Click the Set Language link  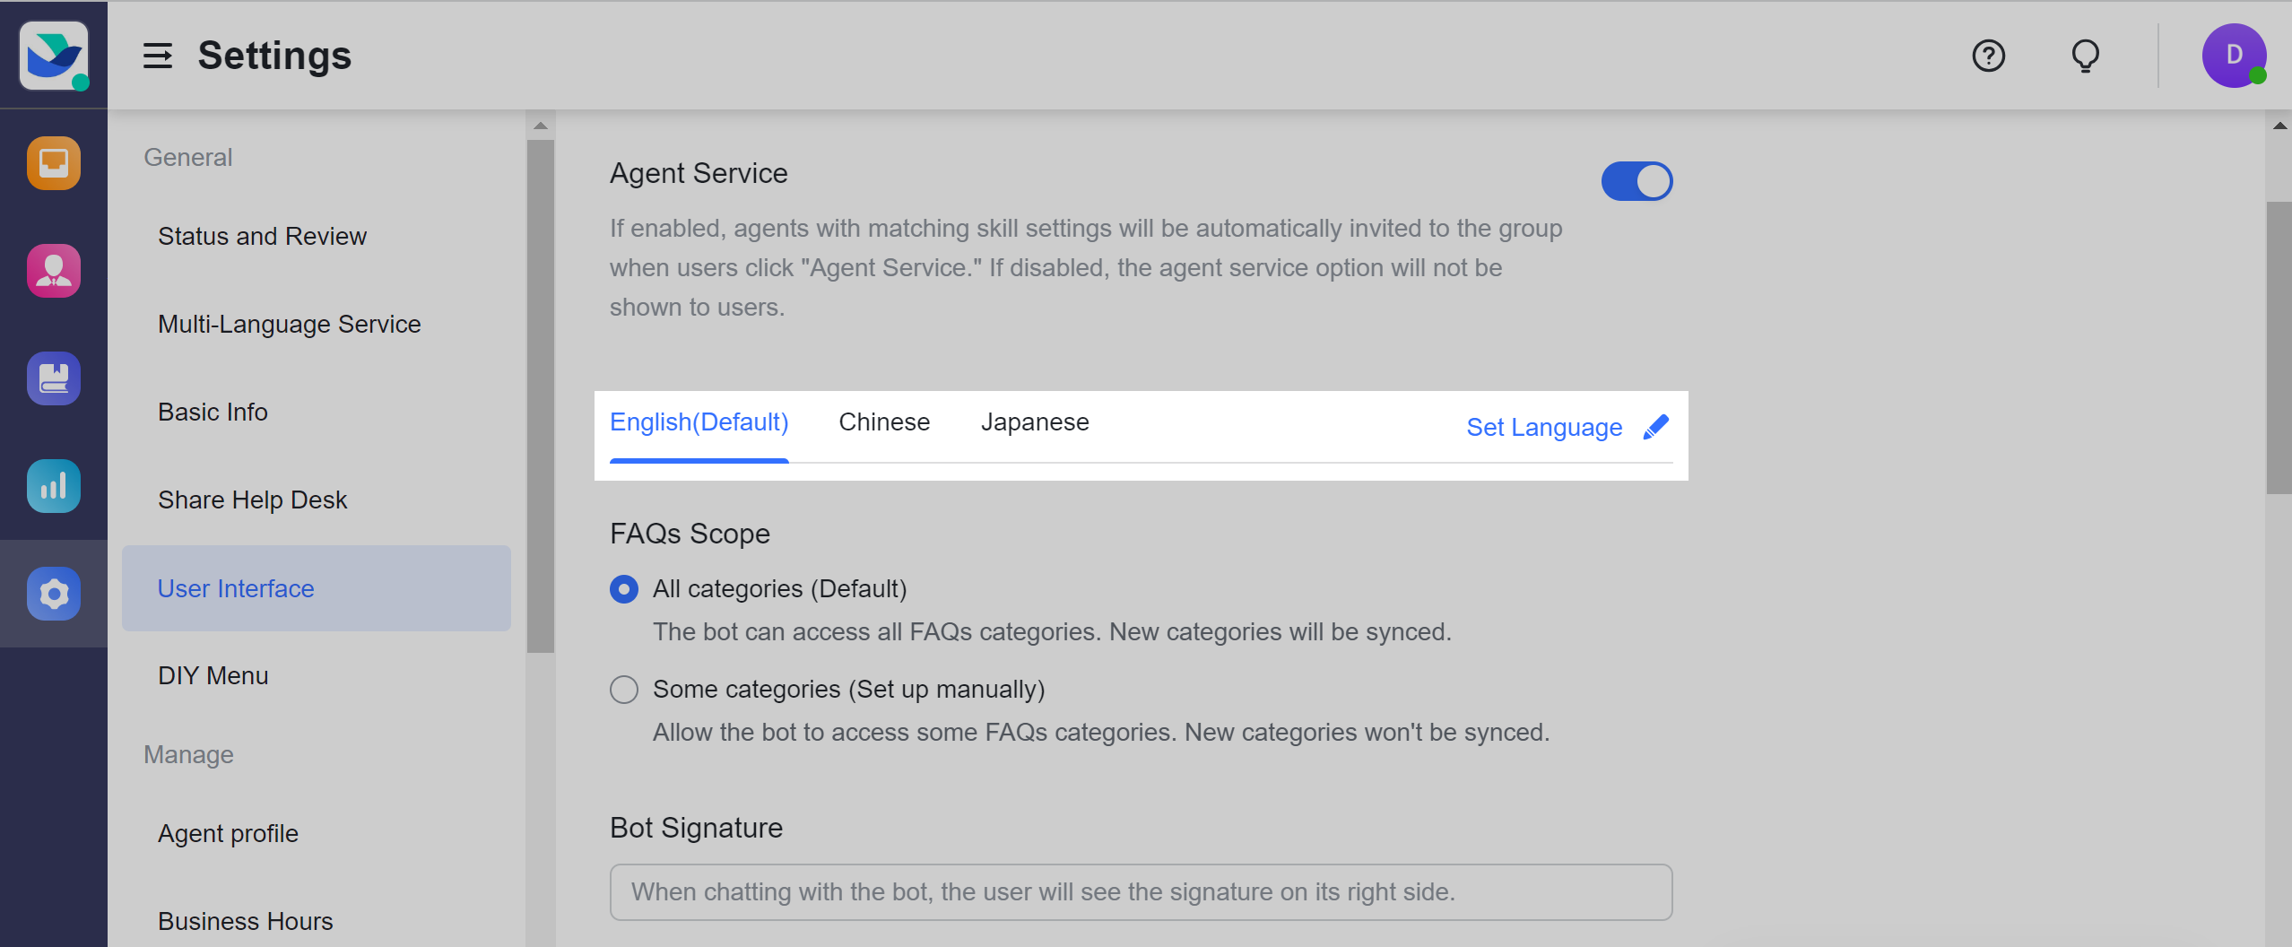(1544, 427)
